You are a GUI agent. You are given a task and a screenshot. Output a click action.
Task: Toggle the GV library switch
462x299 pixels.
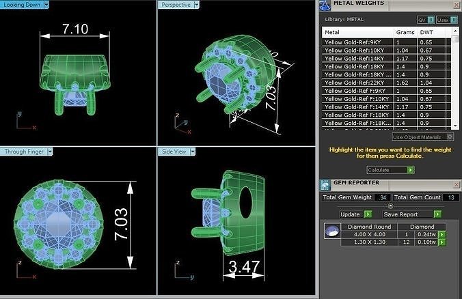point(426,20)
